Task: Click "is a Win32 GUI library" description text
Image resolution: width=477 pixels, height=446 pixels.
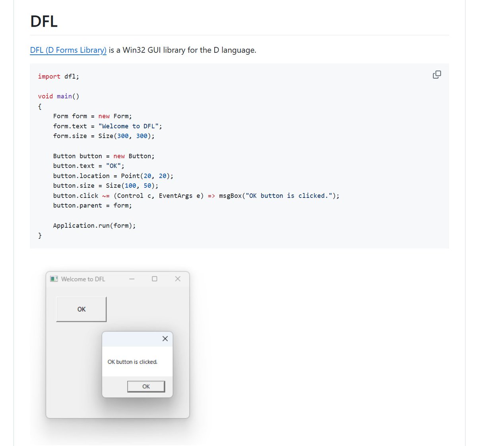Action: point(182,50)
